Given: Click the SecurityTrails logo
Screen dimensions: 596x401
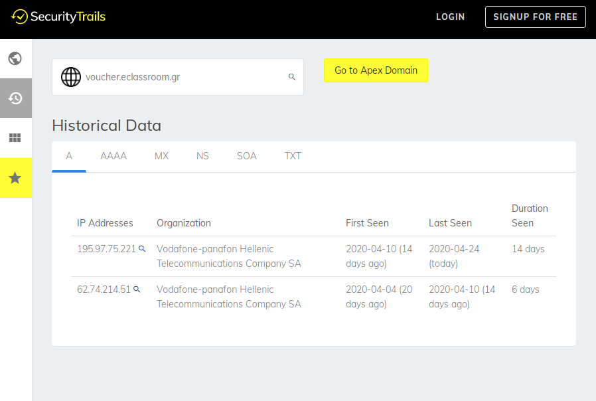Looking at the screenshot, I should tap(58, 17).
